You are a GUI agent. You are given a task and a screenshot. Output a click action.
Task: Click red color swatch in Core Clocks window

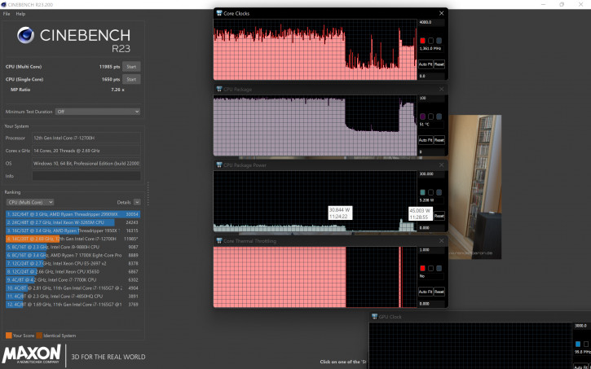point(422,41)
